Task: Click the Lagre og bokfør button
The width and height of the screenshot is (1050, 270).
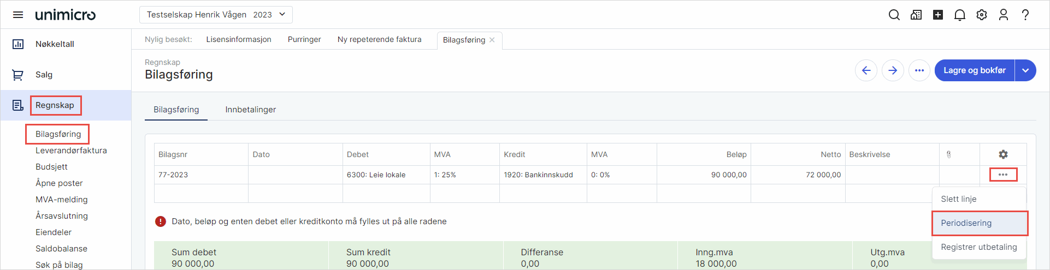Action: click(x=975, y=70)
